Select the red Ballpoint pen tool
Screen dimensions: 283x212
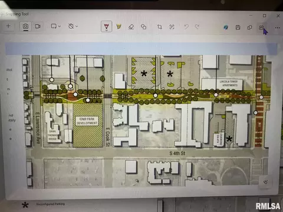[106, 26]
